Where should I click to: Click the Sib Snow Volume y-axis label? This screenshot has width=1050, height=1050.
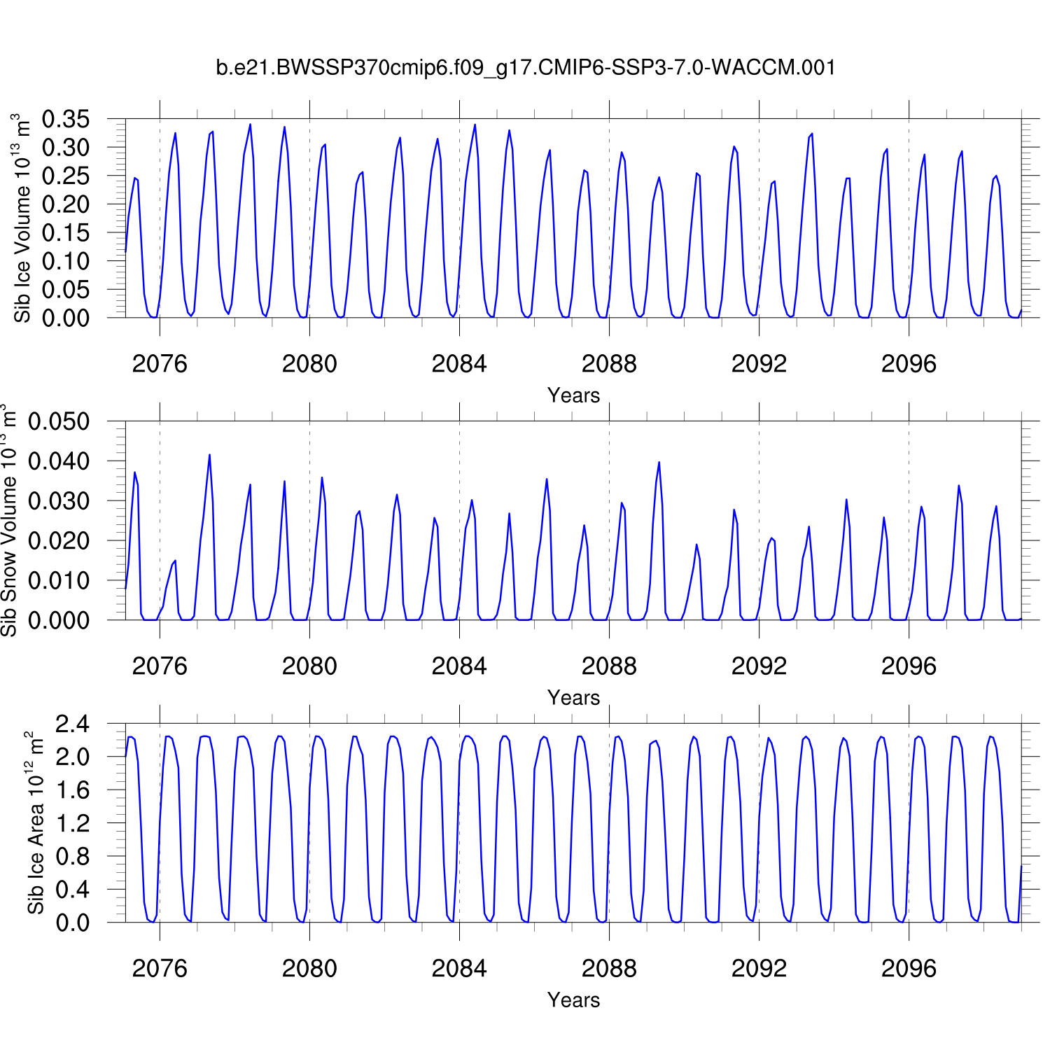pos(8,520)
